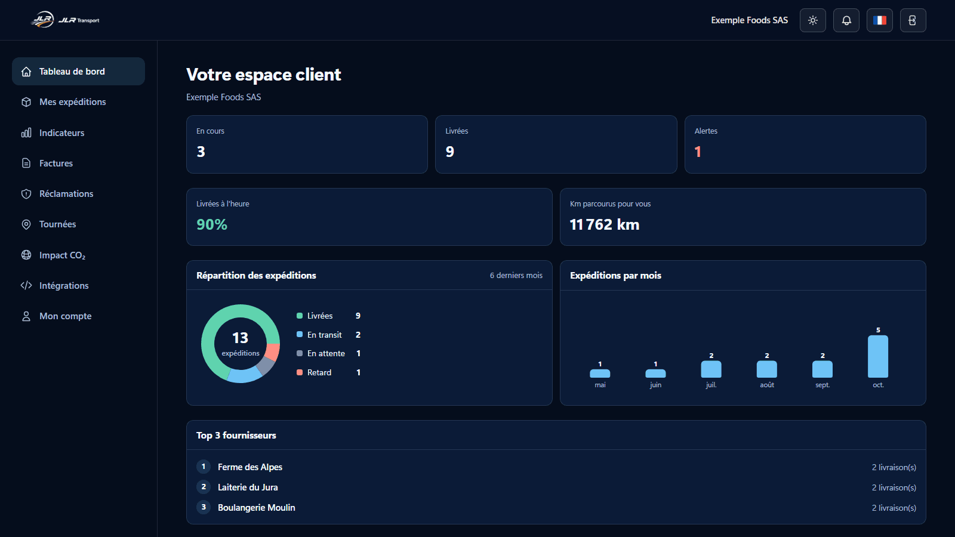Click the globe icon beside Impact CO₂
The height and width of the screenshot is (537, 955).
(x=26, y=255)
